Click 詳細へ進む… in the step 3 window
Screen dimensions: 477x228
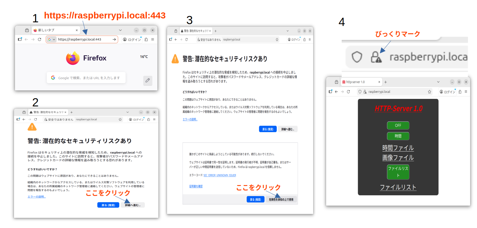(288, 129)
